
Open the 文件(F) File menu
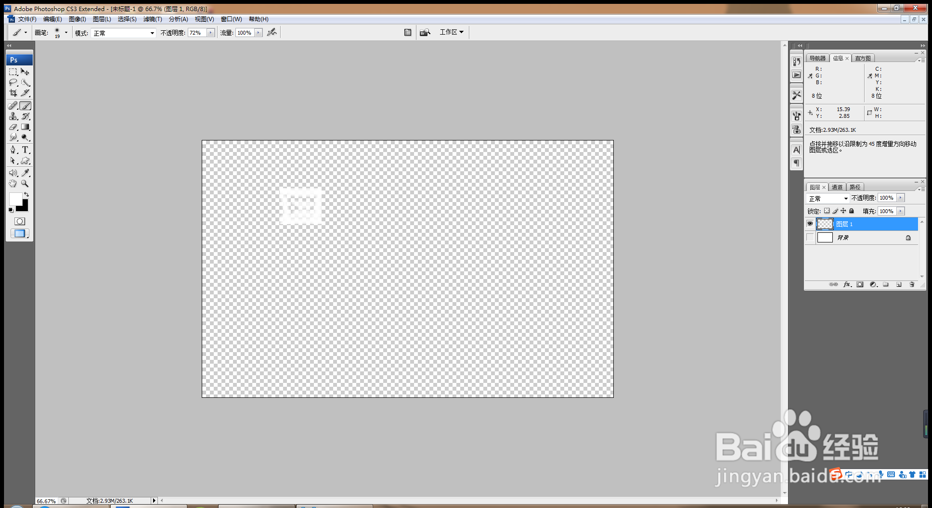tap(26, 19)
